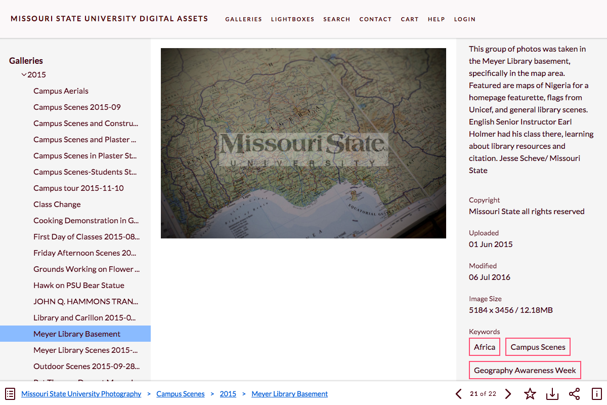Screen dimensions: 607x405
Task: Click the '5184 x 3456 / 12.18MB' size value
Action: (511, 310)
